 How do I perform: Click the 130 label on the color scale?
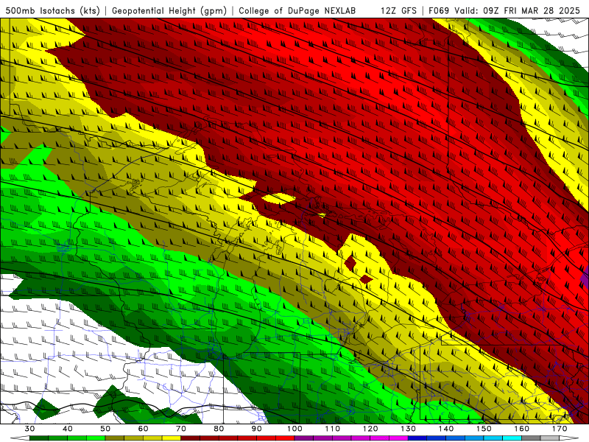tap(409, 429)
